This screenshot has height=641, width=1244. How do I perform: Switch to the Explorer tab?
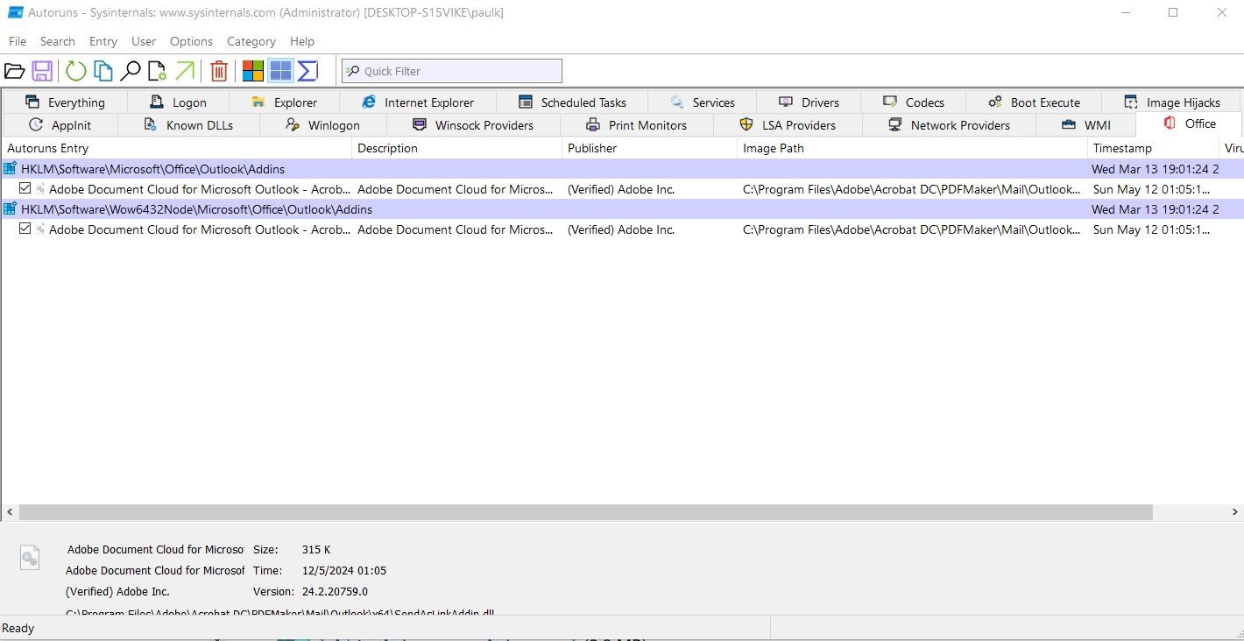284,102
